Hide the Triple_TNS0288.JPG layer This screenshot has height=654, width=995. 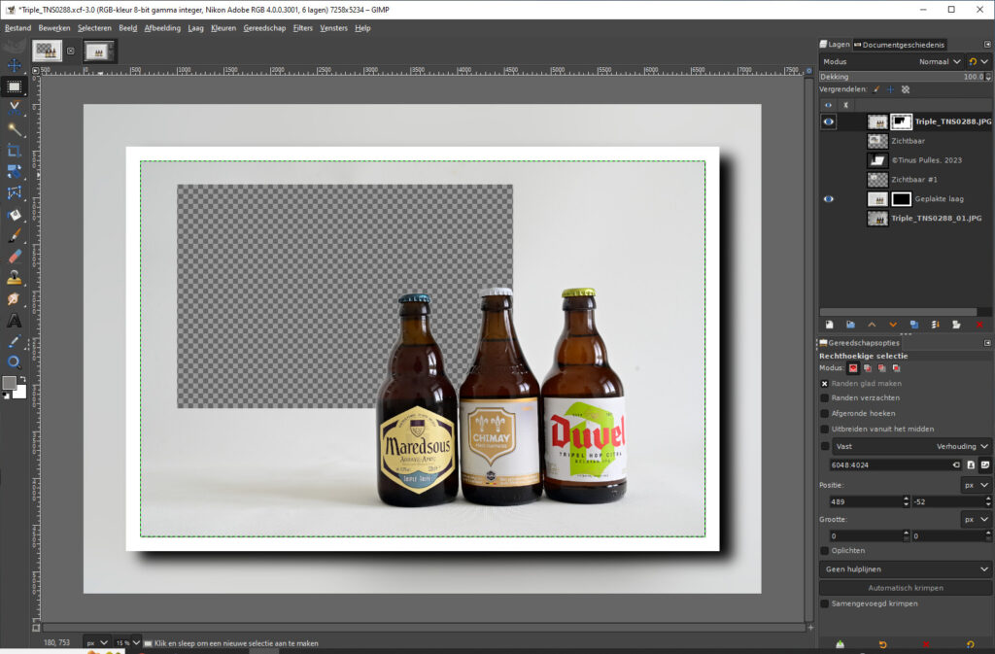828,121
